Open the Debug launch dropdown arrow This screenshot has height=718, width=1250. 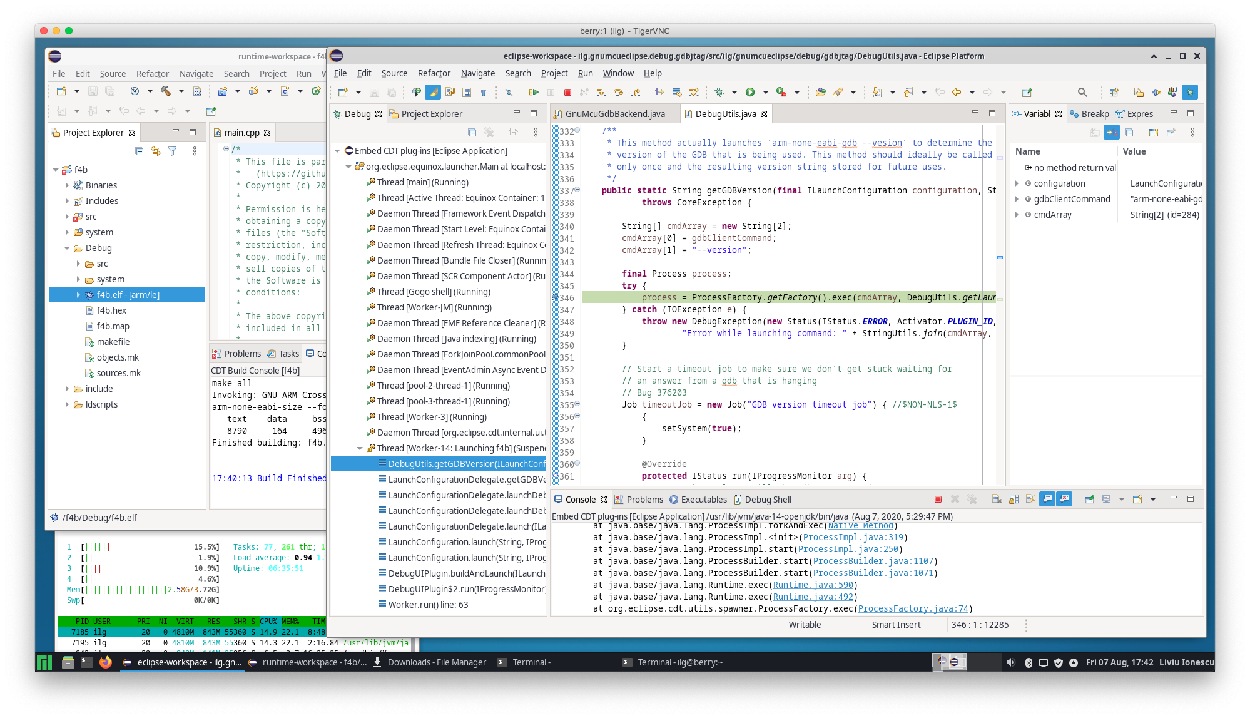click(734, 92)
